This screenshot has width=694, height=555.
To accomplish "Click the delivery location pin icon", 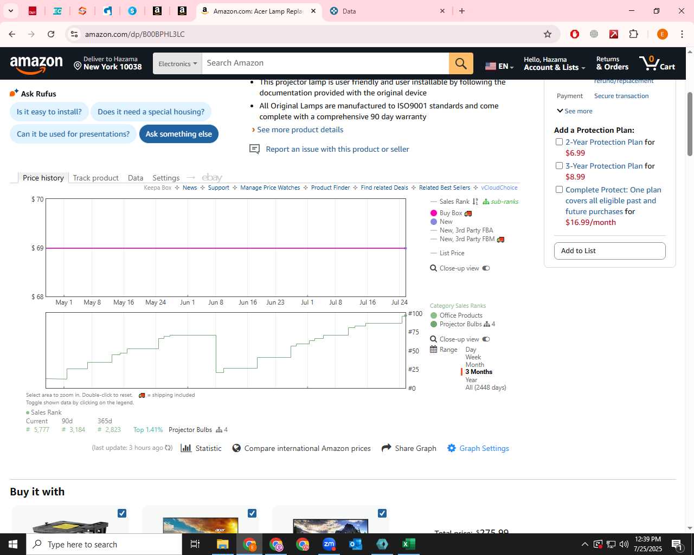I will (x=78, y=66).
